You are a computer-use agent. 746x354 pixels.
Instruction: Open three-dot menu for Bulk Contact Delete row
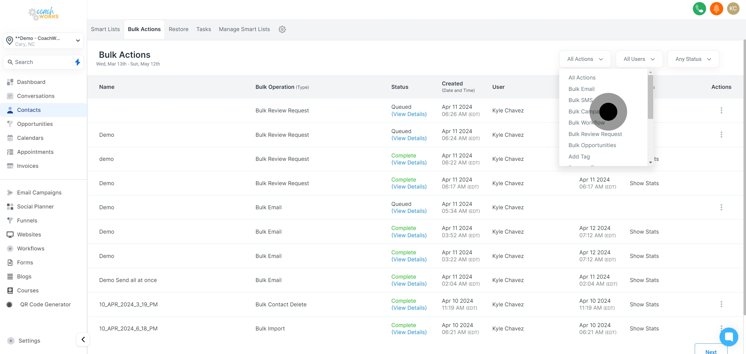click(721, 304)
